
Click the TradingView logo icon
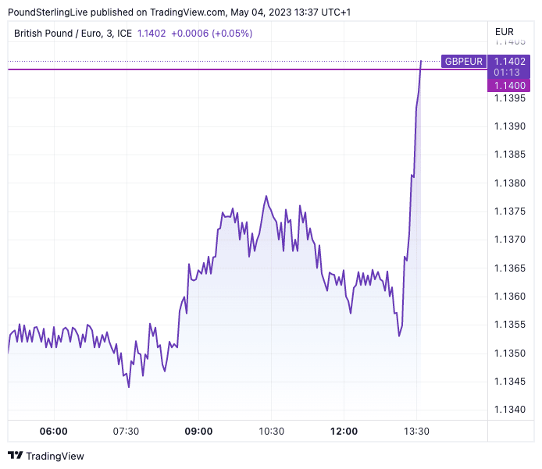point(16,456)
